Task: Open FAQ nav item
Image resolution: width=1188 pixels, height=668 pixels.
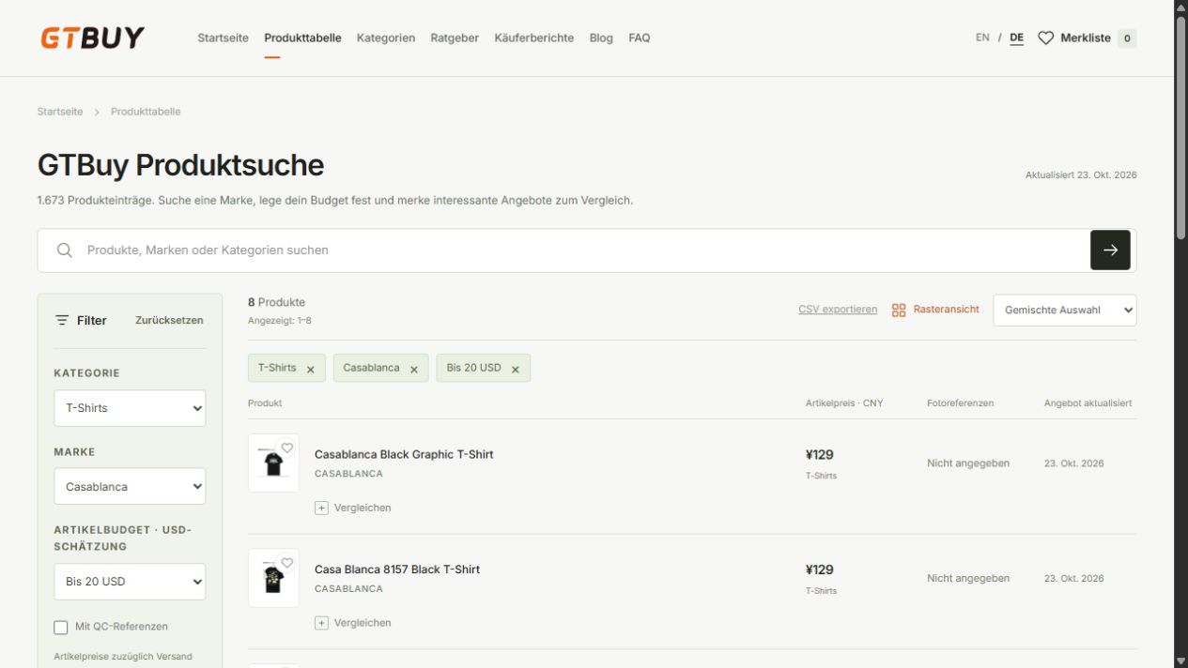Action: 640,38
